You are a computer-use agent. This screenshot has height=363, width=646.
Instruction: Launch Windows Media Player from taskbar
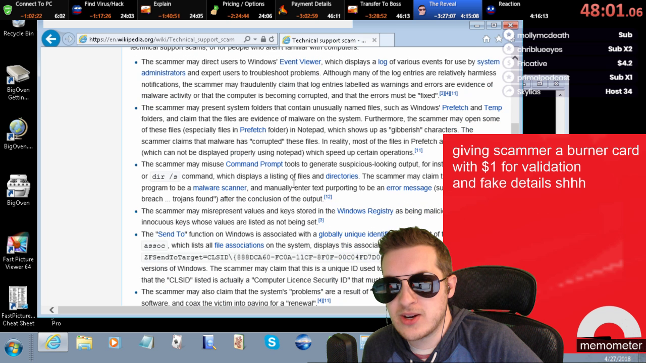tap(115, 343)
